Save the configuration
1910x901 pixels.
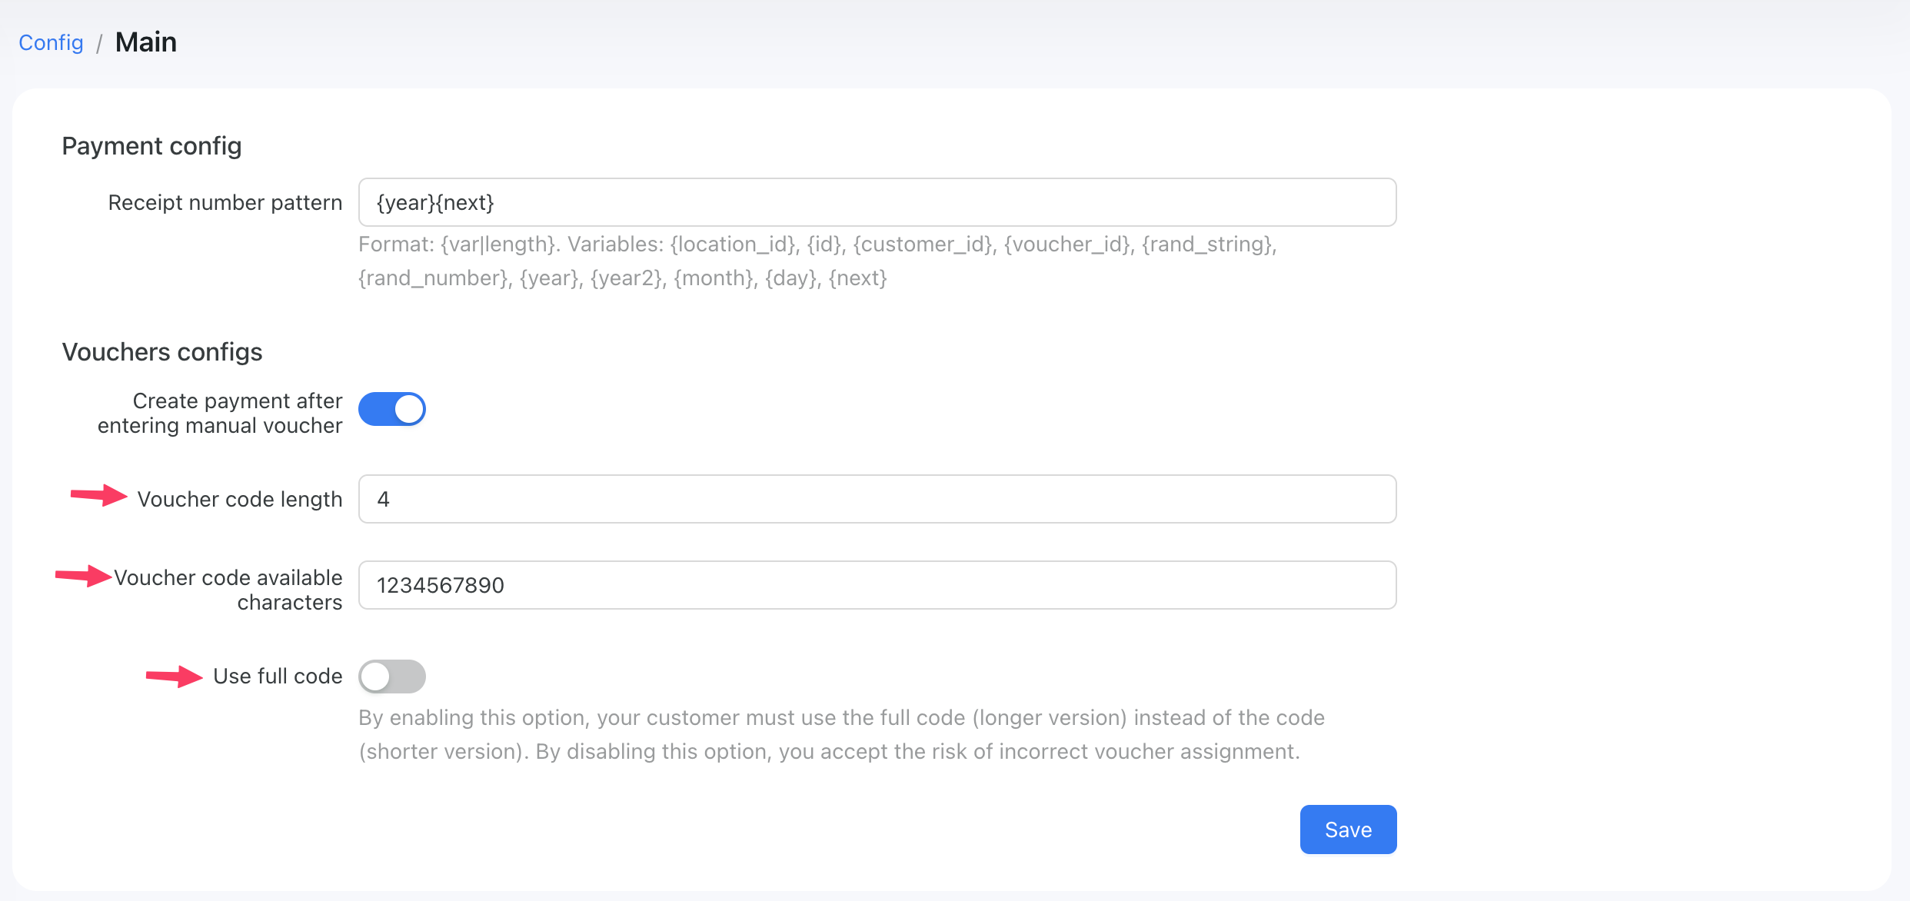[x=1348, y=830]
